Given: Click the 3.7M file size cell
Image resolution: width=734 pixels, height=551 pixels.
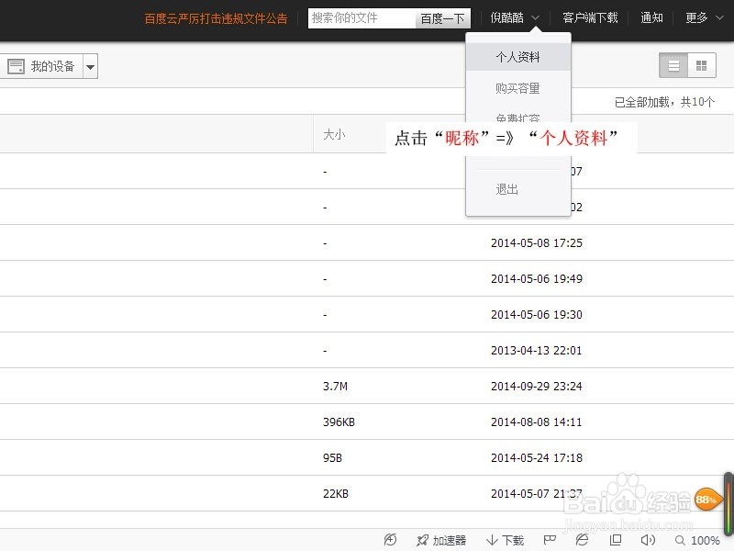Looking at the screenshot, I should click(x=335, y=386).
